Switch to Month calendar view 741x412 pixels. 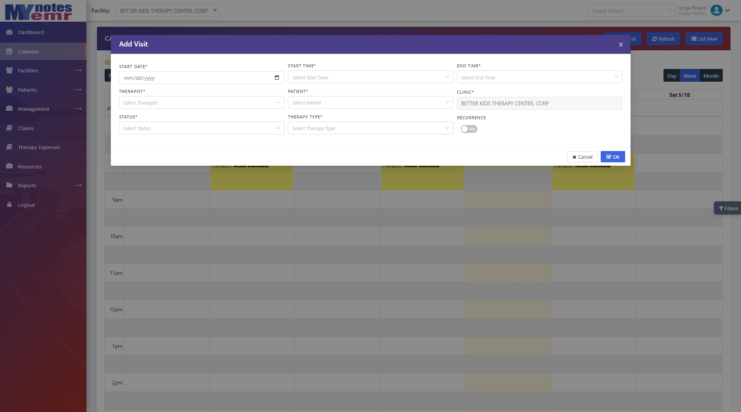711,76
